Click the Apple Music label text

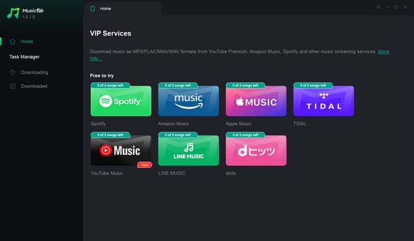[238, 123]
